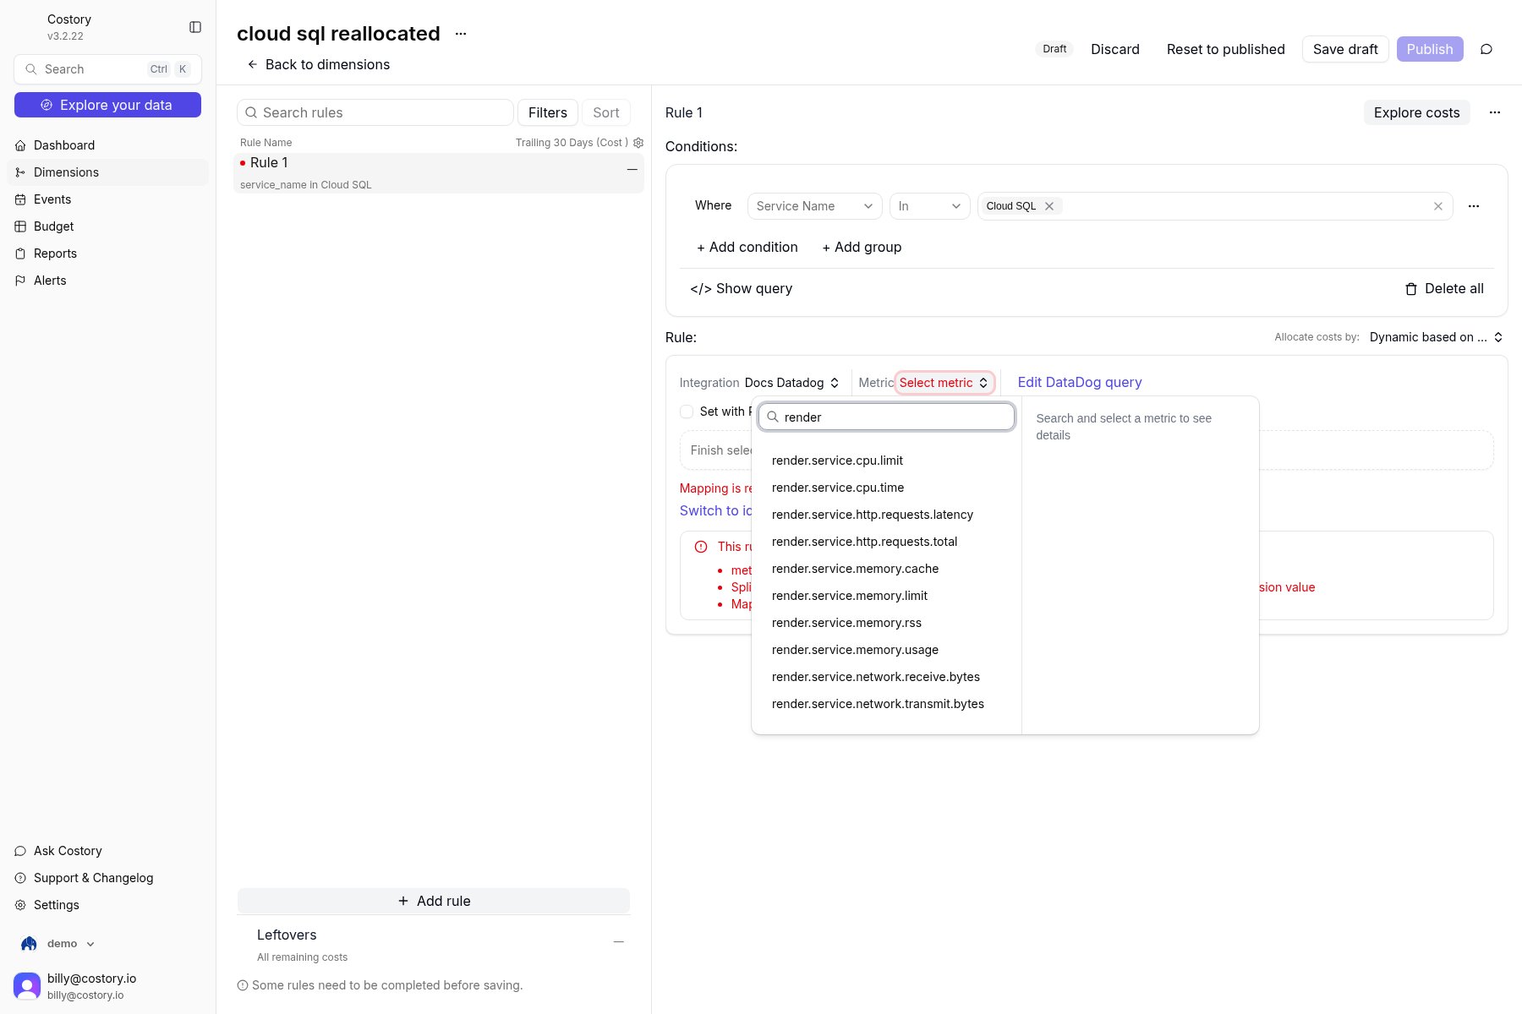Viewport: 1522px width, 1014px height.
Task: Click Explore costs button
Action: tap(1416, 112)
